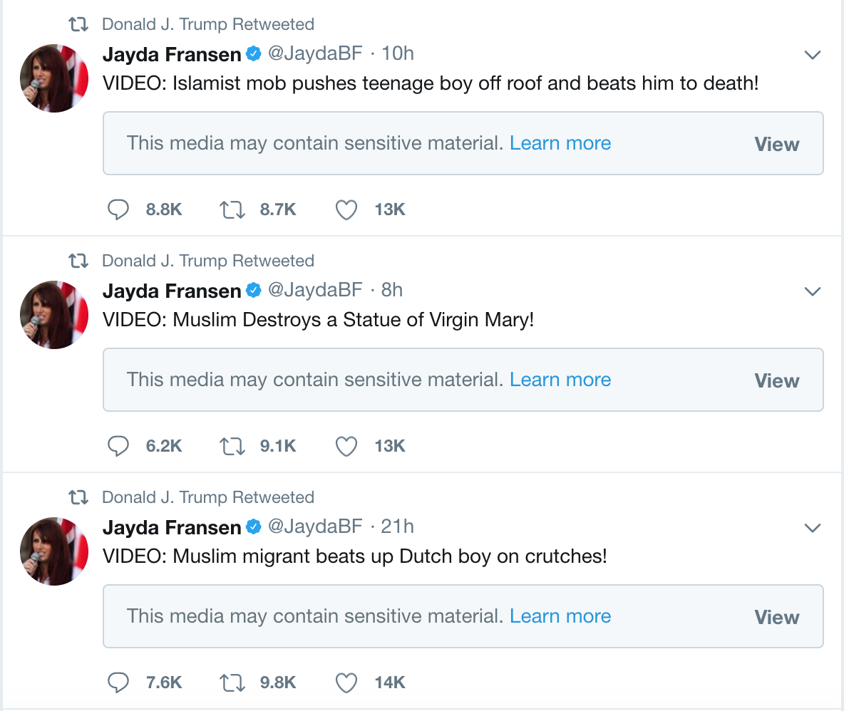Open the @JaydaBF handle on the 8h tweet
Image resolution: width=844 pixels, height=711 pixels.
(x=315, y=290)
